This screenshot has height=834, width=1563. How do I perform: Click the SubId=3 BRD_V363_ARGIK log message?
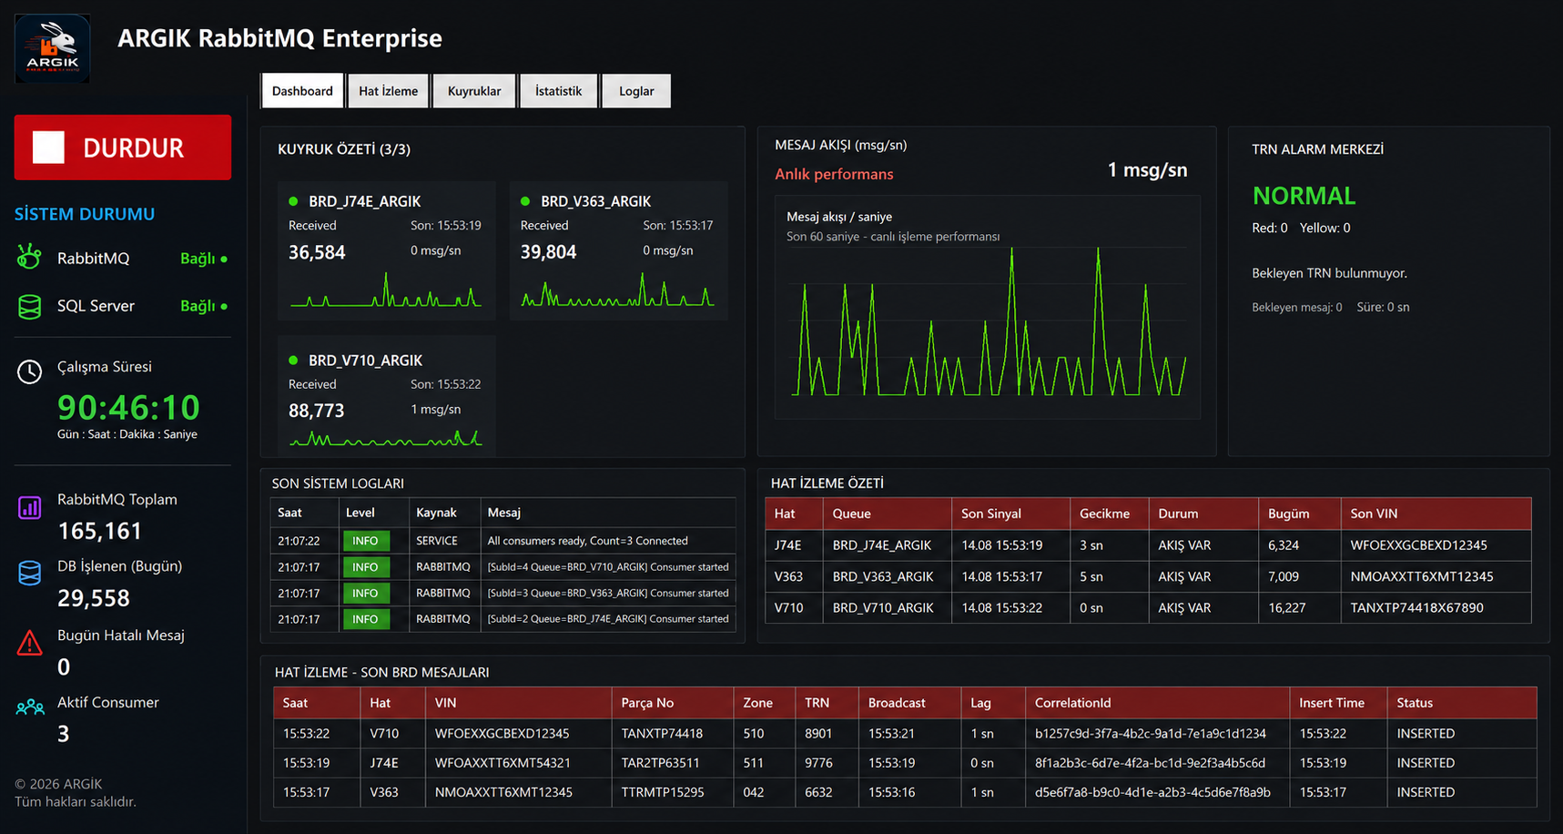coord(608,593)
